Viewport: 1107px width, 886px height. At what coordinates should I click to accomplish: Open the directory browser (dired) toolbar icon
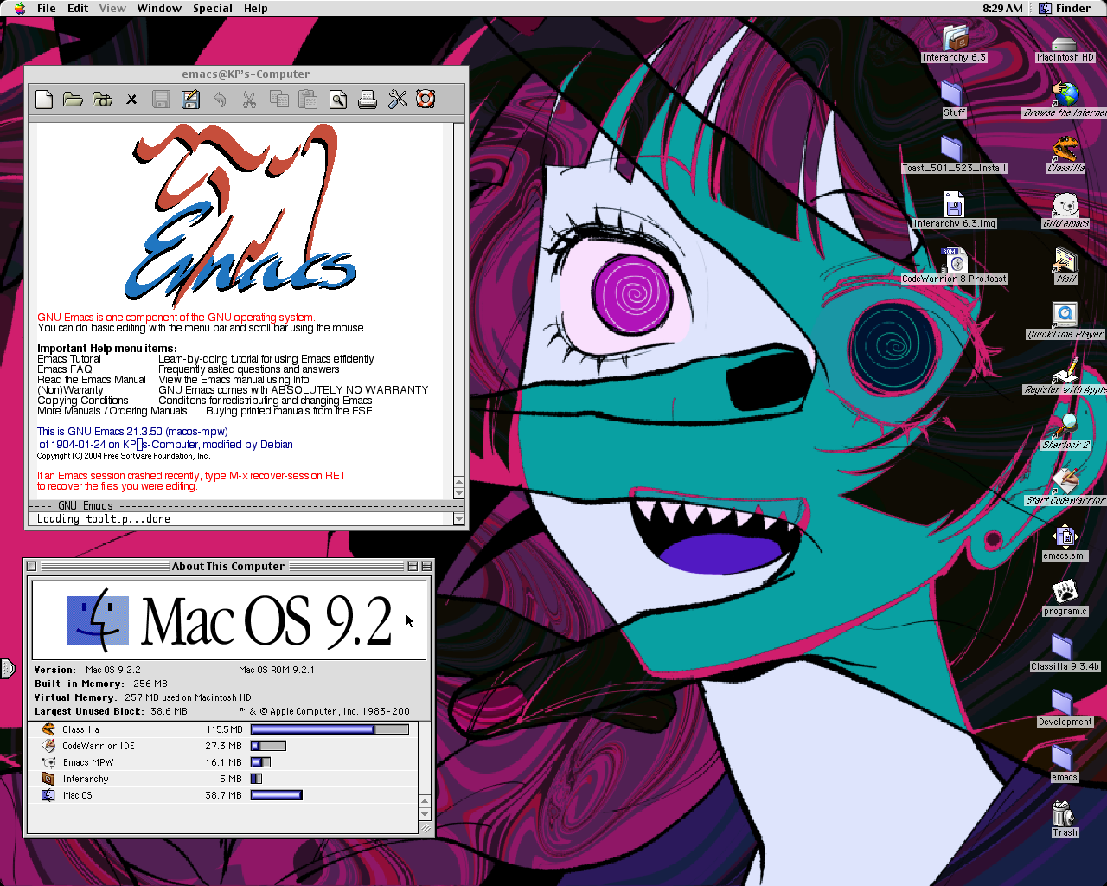pos(102,100)
